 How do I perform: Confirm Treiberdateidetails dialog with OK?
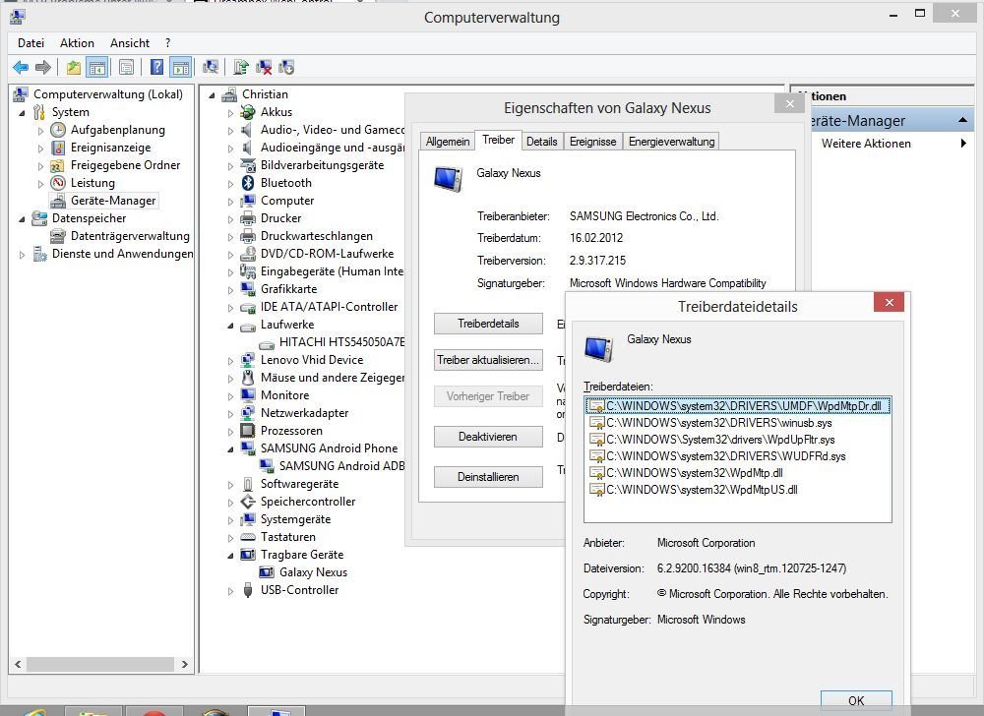tap(856, 700)
